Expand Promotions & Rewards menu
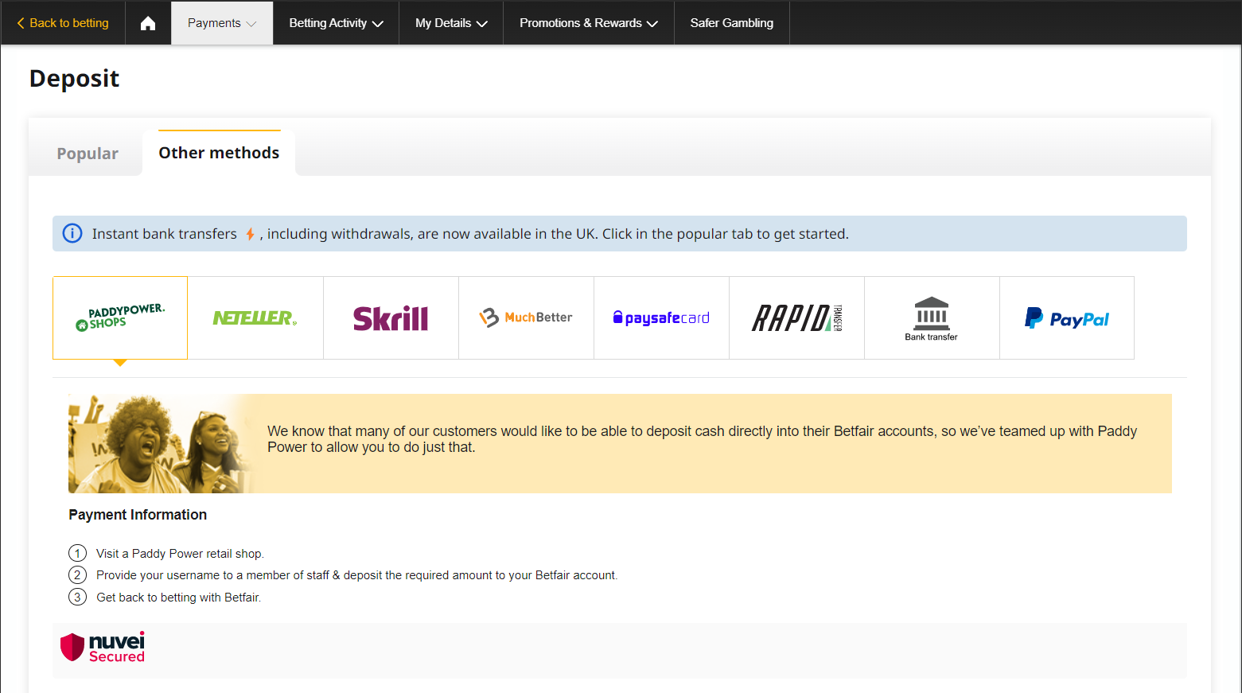Image resolution: width=1242 pixels, height=693 pixels. 589,23
